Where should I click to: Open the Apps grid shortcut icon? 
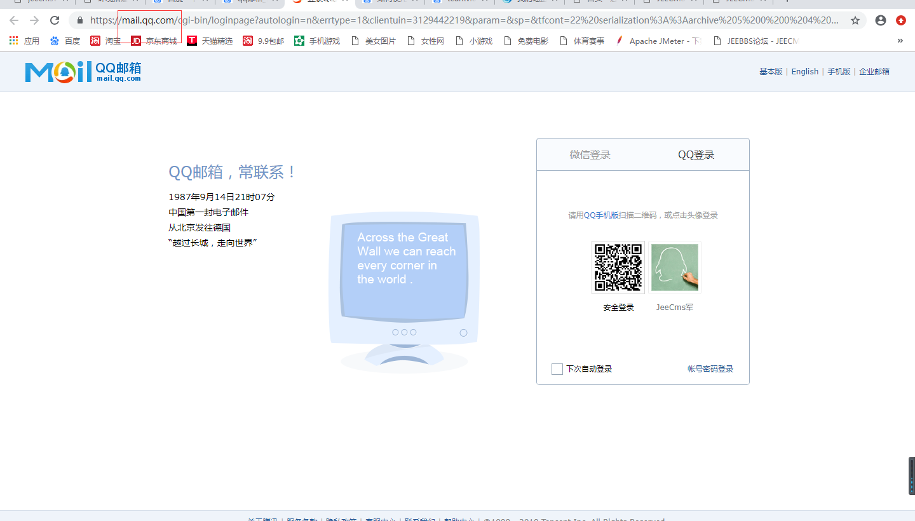14,41
